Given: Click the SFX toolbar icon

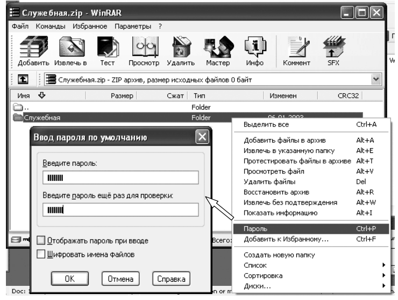Looking at the screenshot, I should pos(333,51).
